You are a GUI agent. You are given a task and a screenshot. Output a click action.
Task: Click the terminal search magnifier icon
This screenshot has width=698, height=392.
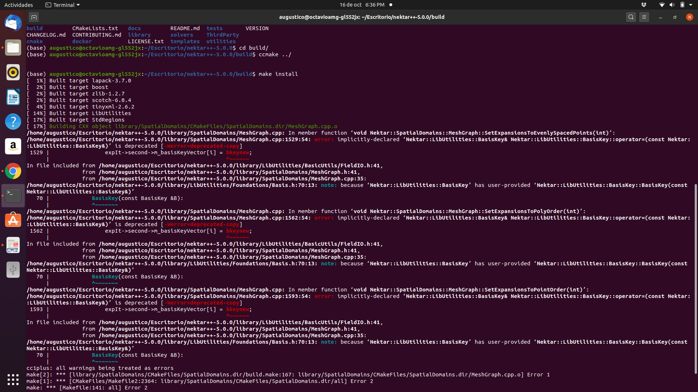click(x=631, y=17)
